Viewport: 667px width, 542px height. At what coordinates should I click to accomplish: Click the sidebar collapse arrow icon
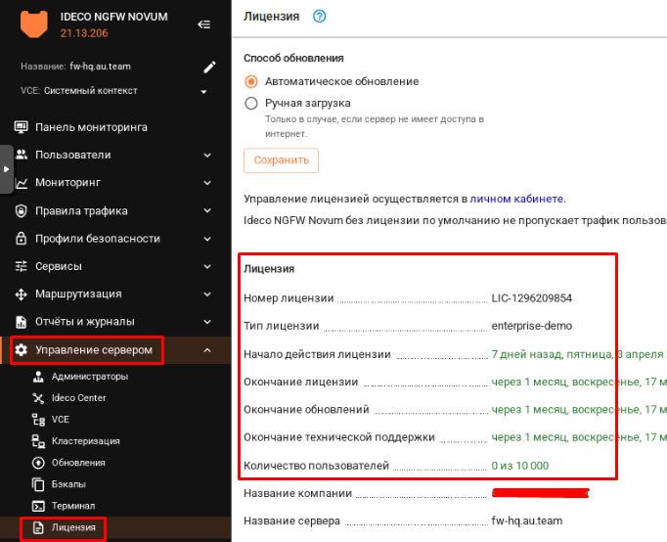click(x=203, y=24)
